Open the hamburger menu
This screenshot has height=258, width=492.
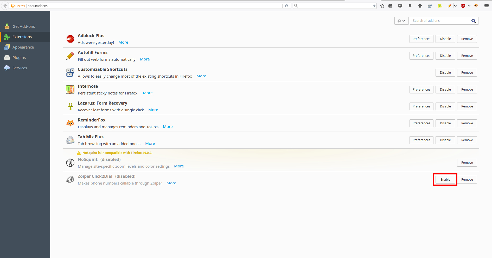486,6
